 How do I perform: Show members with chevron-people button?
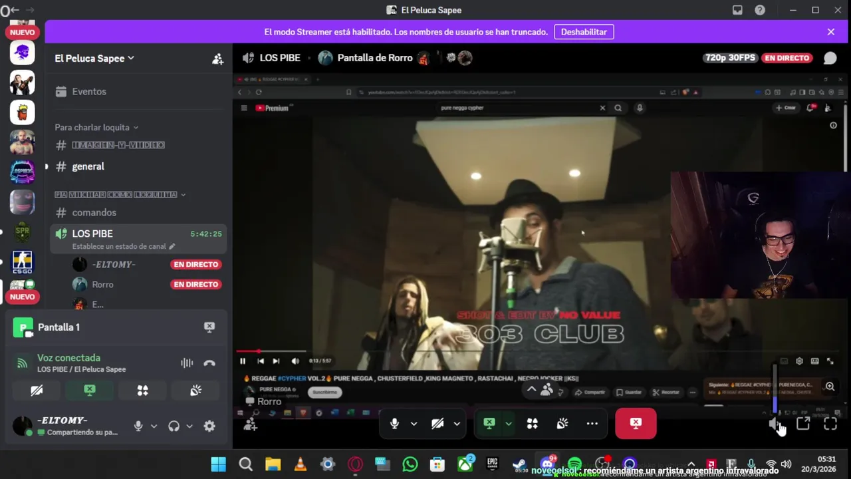click(x=540, y=390)
